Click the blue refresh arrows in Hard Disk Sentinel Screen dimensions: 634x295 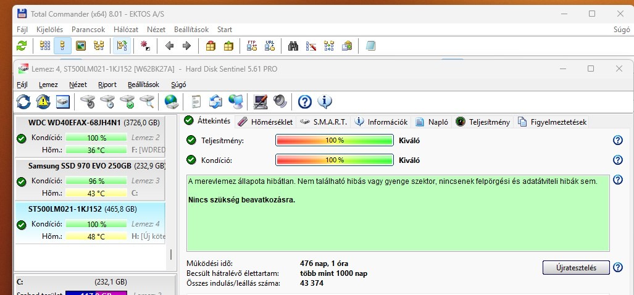point(23,101)
